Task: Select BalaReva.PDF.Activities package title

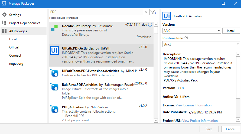Action: (80, 85)
